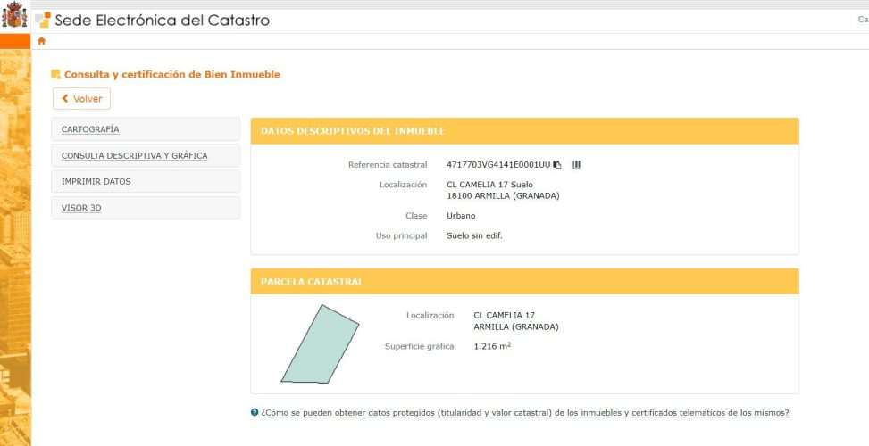Copy the cadastral reference with copy icon
The height and width of the screenshot is (446, 869).
click(557, 165)
